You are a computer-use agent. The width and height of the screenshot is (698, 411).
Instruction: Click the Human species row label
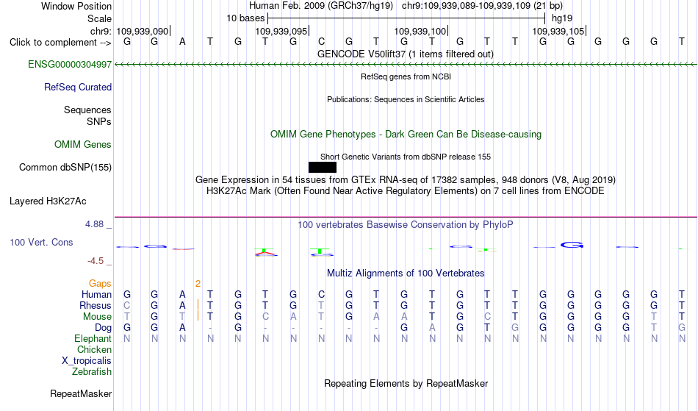pos(96,294)
